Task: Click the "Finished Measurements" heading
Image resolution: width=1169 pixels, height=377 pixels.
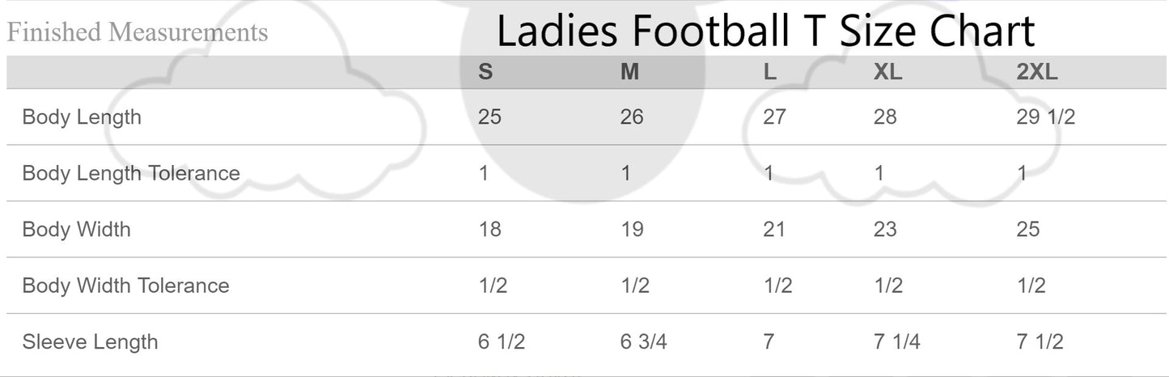Action: (x=138, y=33)
